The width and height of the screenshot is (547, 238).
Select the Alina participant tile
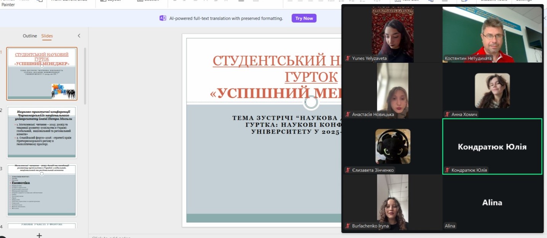coord(492,203)
